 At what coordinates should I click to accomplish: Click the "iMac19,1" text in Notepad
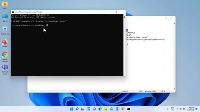[131, 33]
